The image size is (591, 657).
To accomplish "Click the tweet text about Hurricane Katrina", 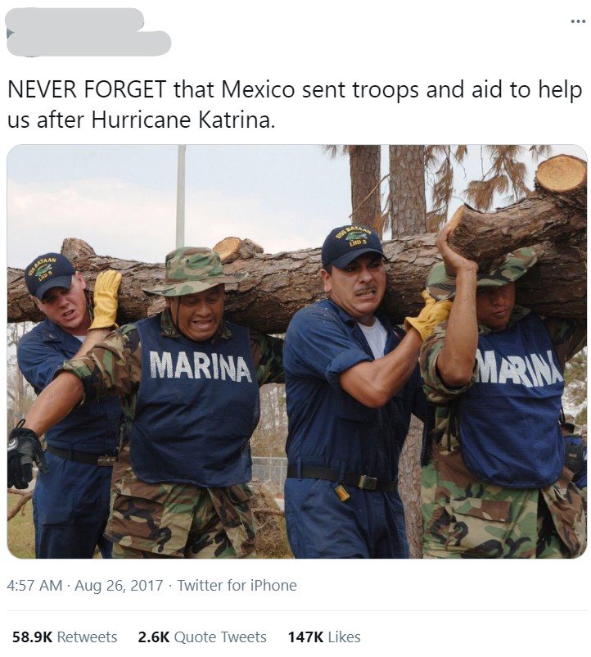I will 295,104.
